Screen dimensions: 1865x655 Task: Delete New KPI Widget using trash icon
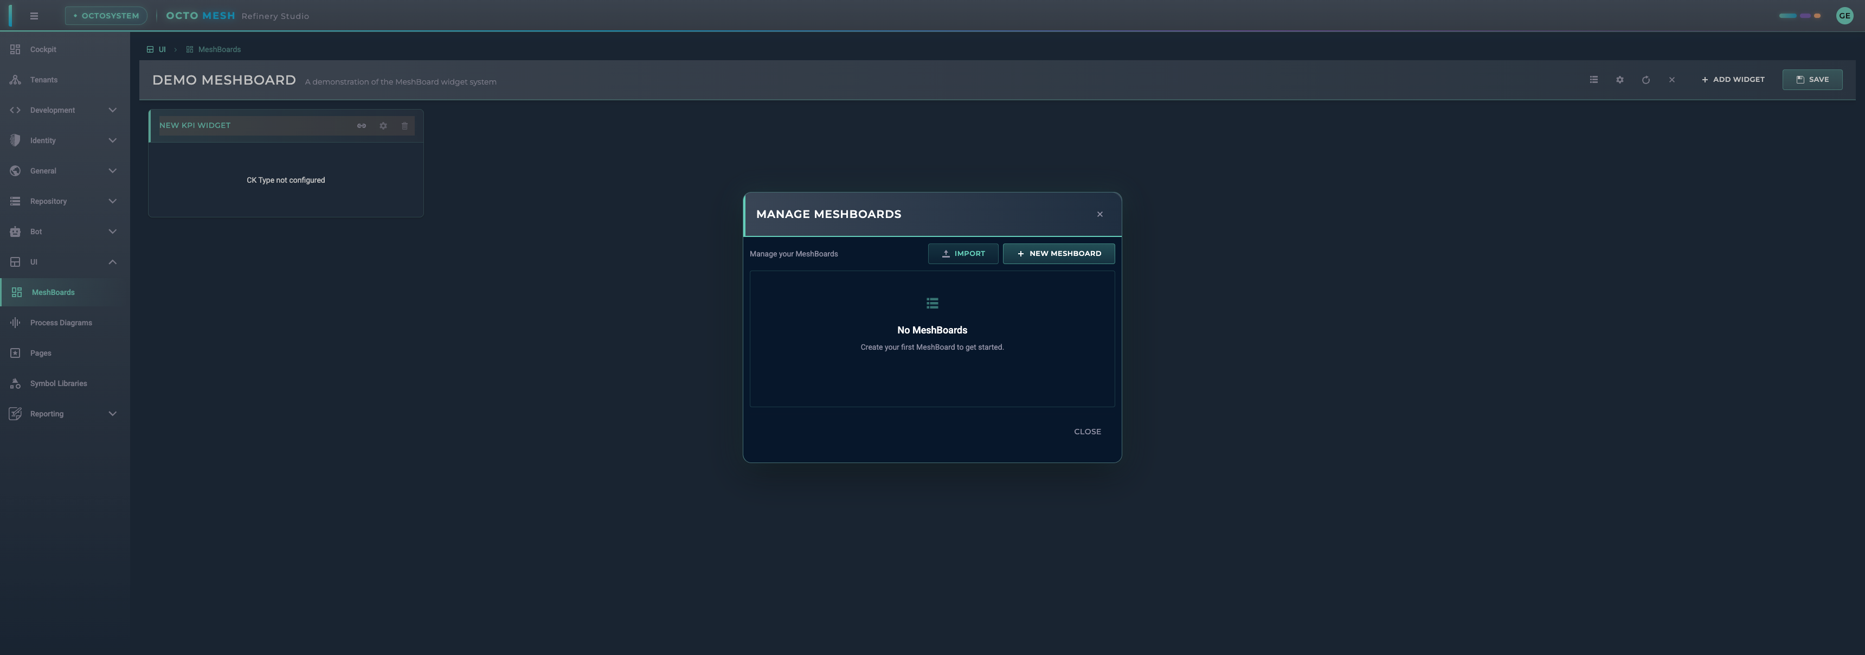click(x=404, y=126)
